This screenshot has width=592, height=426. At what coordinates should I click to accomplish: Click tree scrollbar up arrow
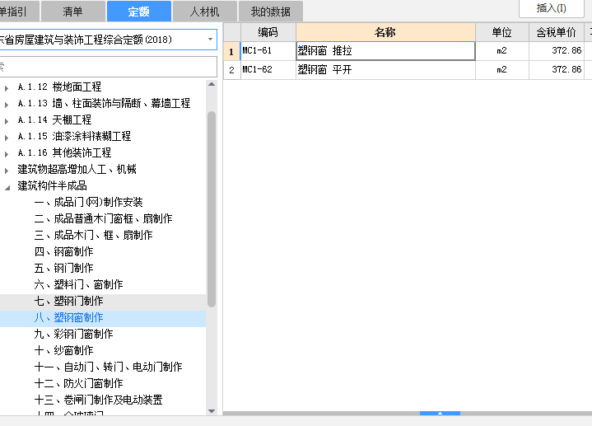[x=212, y=84]
